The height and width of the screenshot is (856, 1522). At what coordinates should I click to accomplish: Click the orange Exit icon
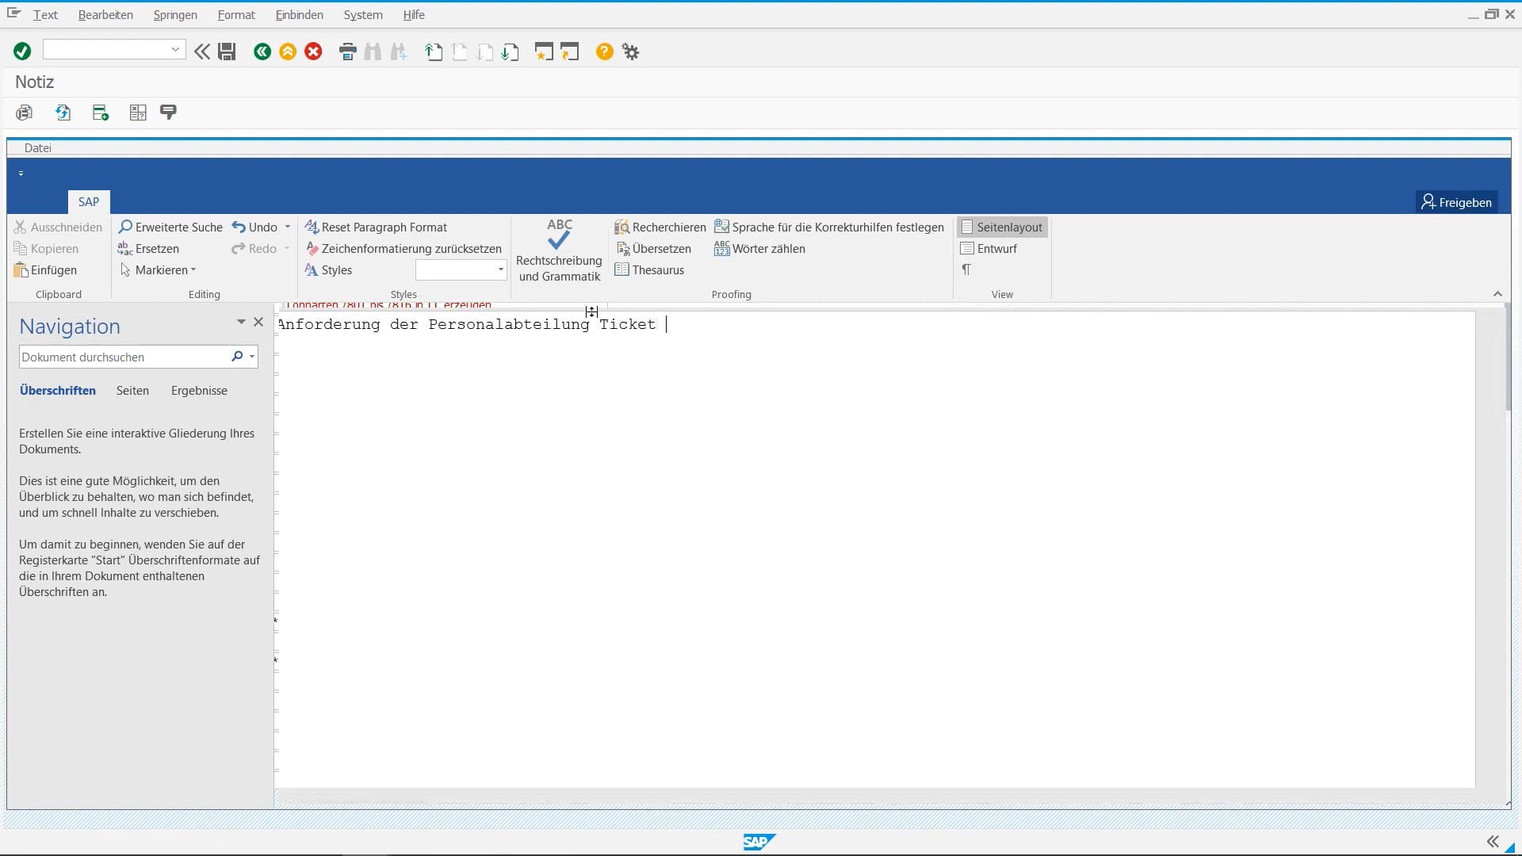click(288, 52)
